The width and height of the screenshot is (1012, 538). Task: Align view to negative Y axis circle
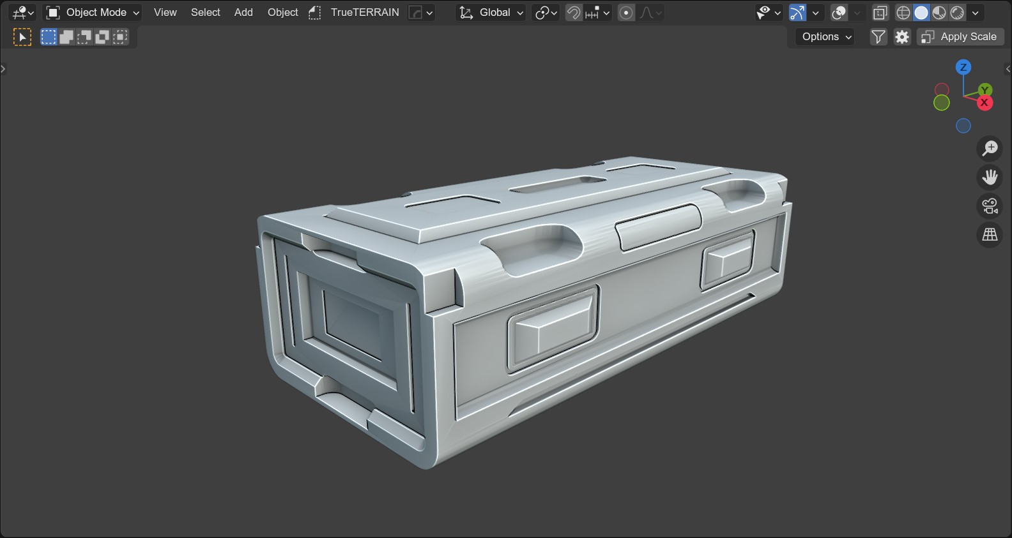pyautogui.click(x=942, y=103)
